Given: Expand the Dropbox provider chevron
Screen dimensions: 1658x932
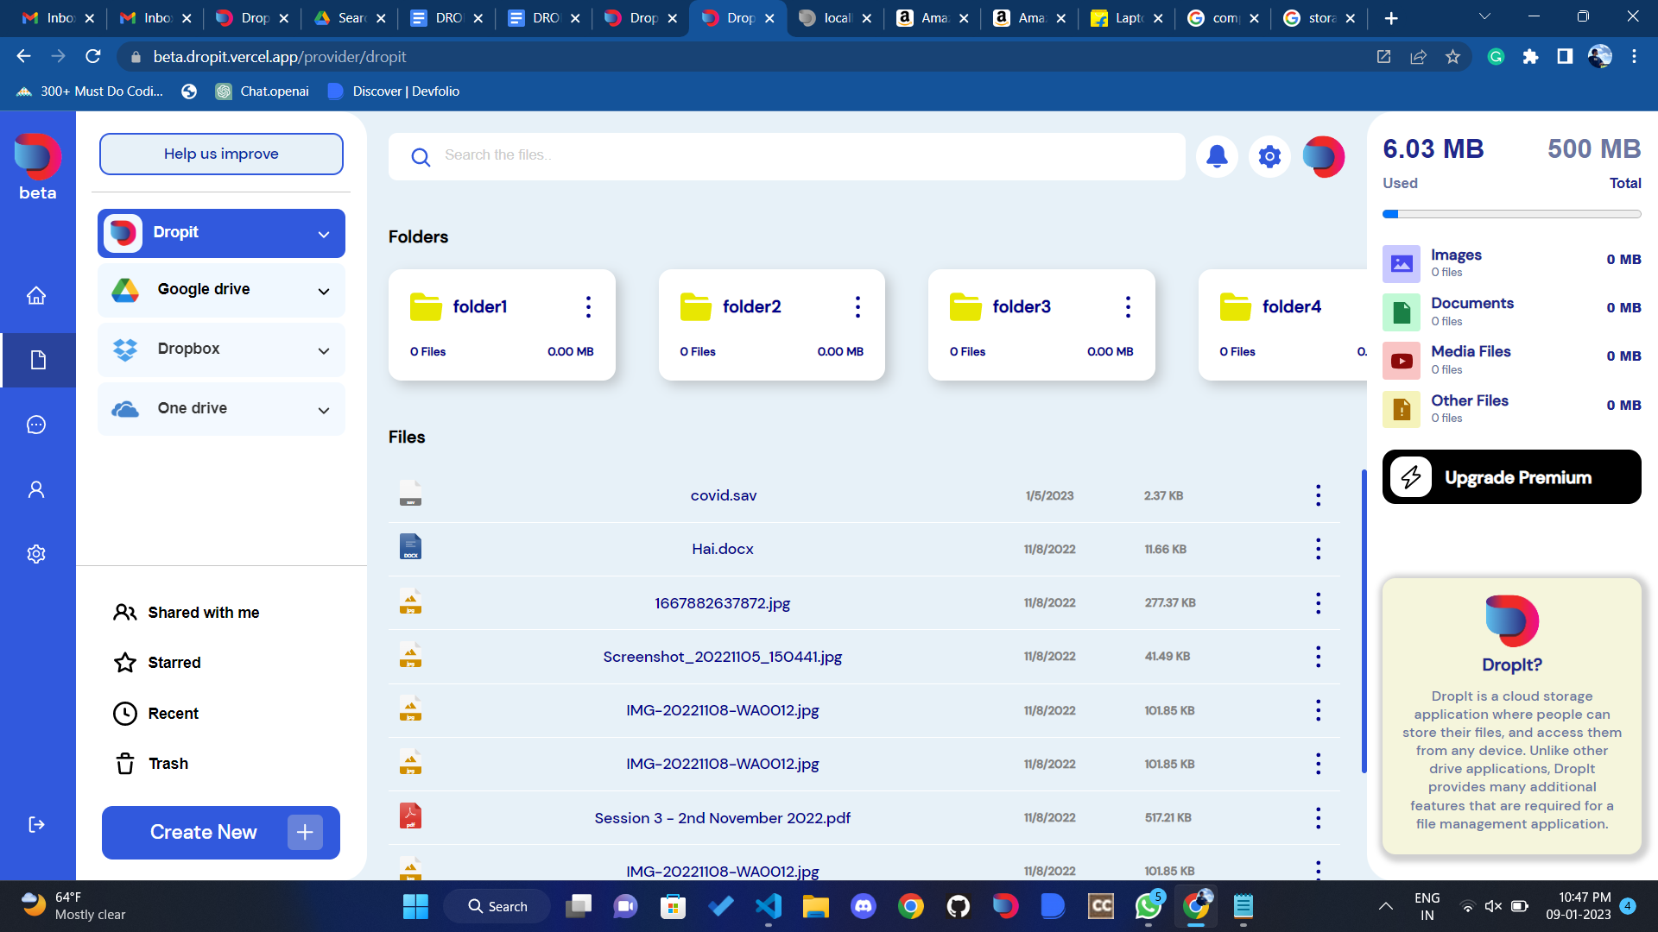Looking at the screenshot, I should point(324,351).
